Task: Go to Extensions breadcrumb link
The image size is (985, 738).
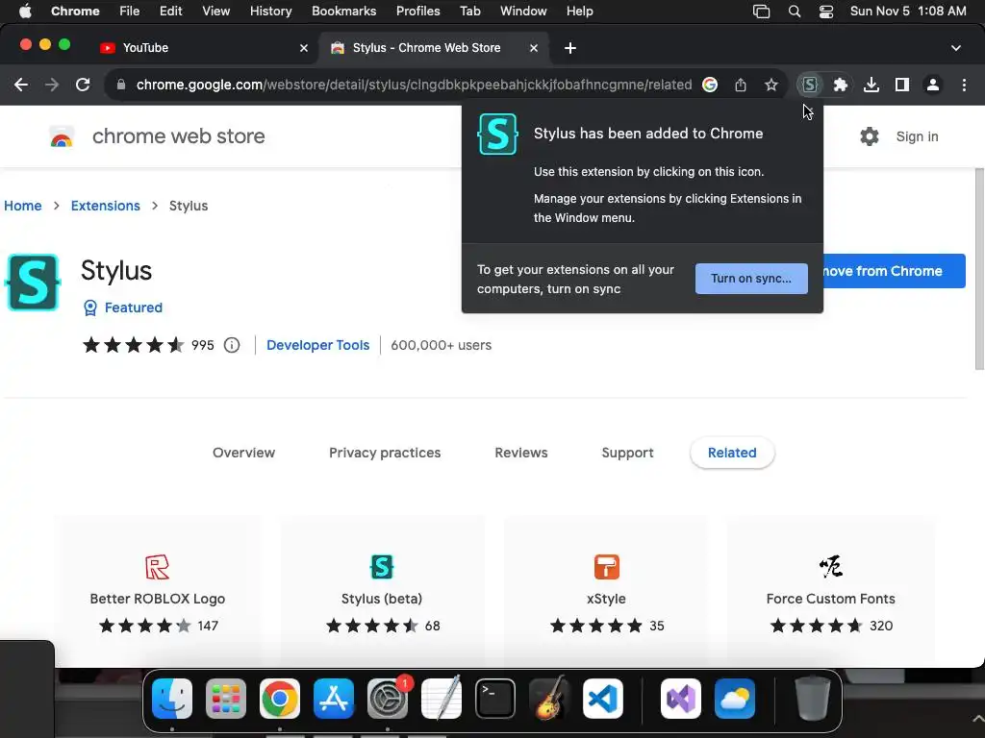Action: click(106, 206)
